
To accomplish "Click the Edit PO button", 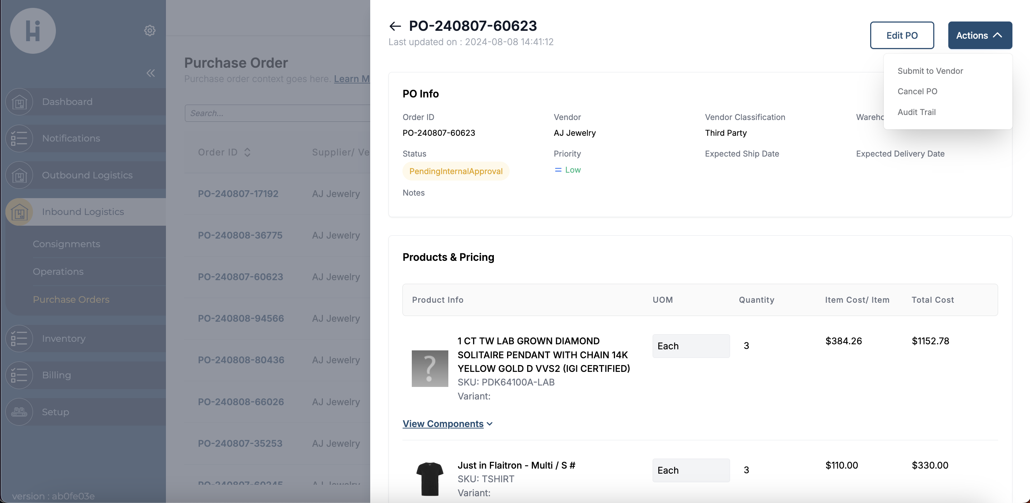I will pos(902,35).
